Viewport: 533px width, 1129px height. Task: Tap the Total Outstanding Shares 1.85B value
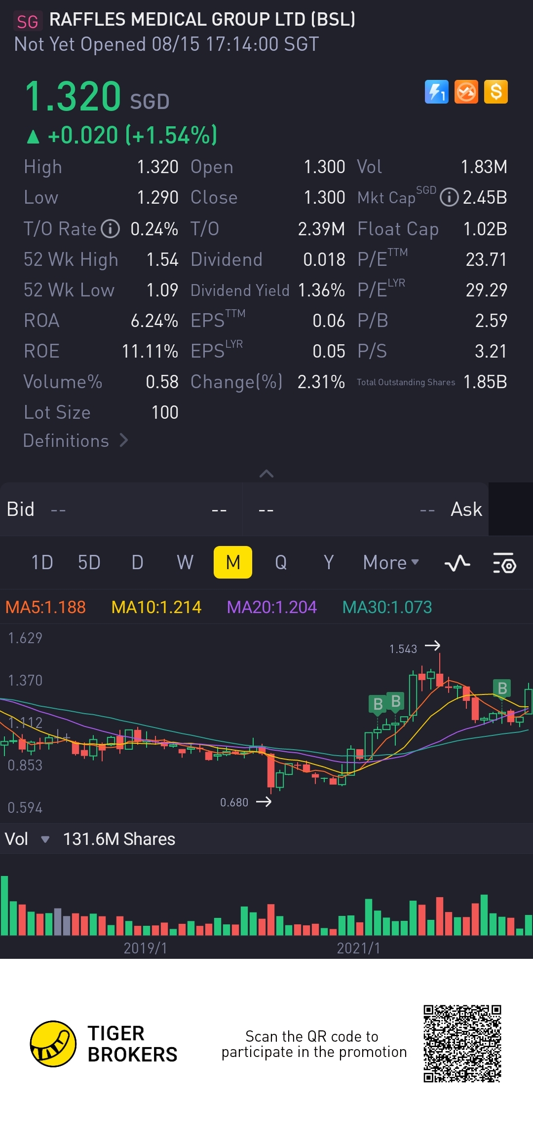(x=485, y=382)
